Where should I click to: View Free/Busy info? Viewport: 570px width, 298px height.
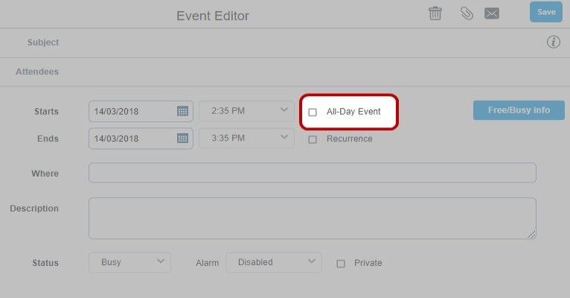519,110
